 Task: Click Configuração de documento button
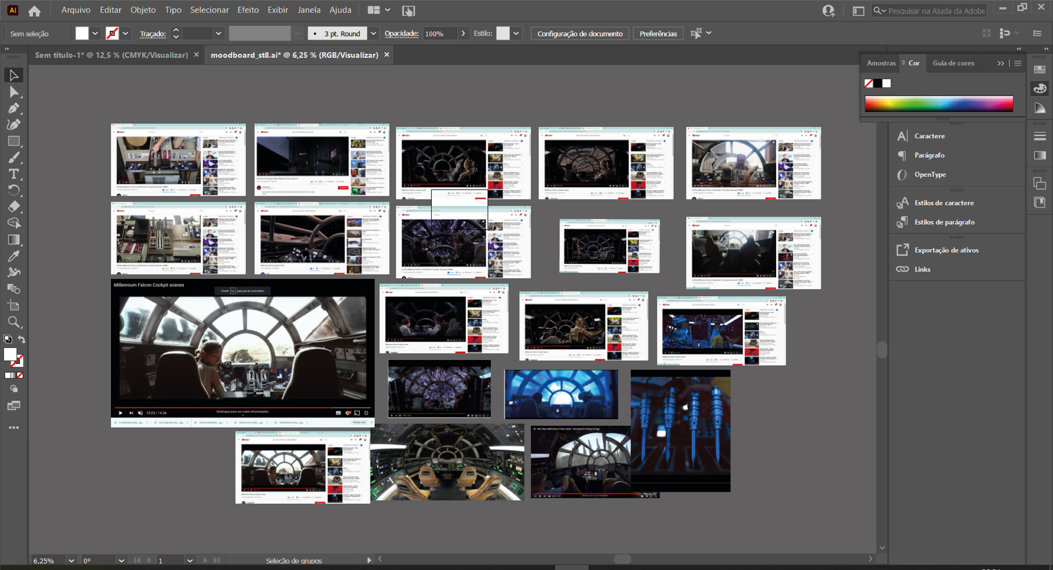coord(580,33)
